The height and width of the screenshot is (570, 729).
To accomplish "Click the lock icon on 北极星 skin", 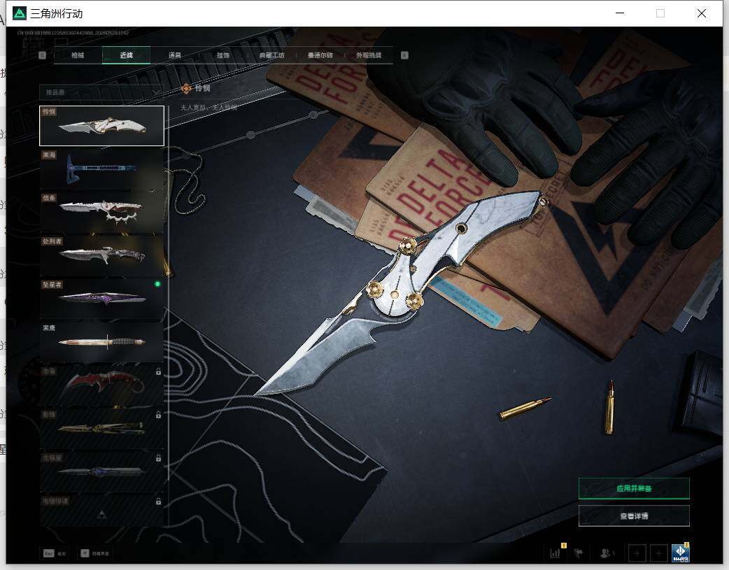I will pyautogui.click(x=158, y=458).
